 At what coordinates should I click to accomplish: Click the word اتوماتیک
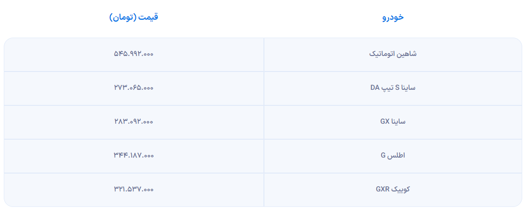[383, 54]
